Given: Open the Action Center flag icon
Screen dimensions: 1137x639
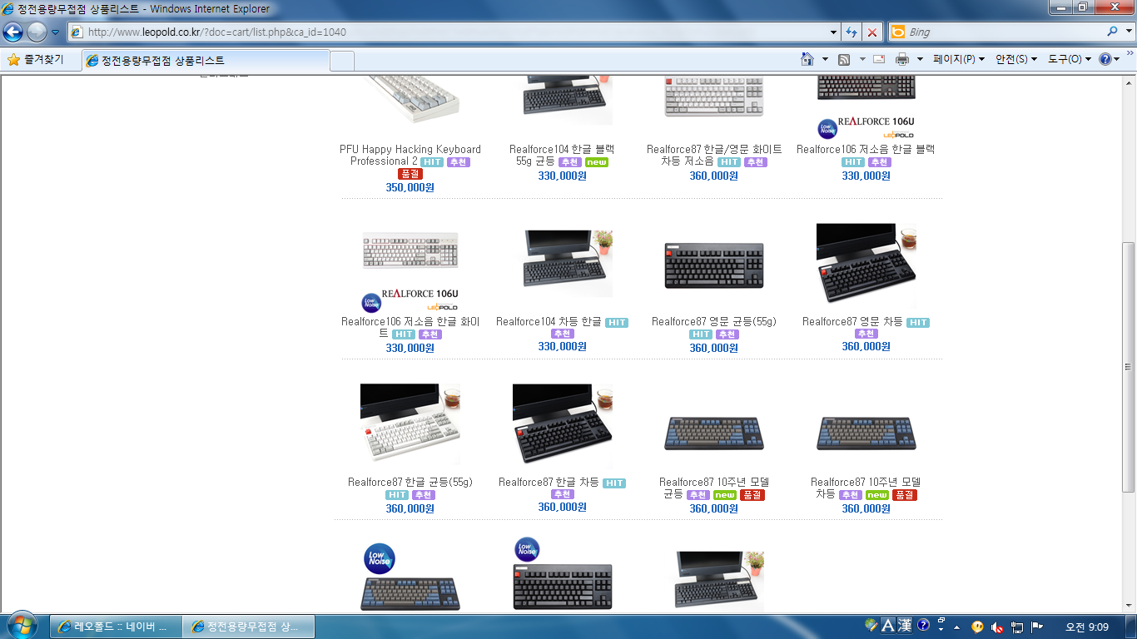Looking at the screenshot, I should [1037, 627].
